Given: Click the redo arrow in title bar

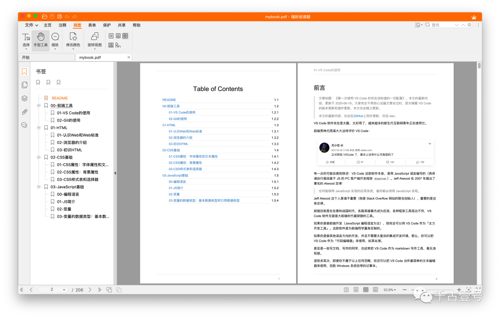Looking at the screenshot, I should (x=74, y=17).
